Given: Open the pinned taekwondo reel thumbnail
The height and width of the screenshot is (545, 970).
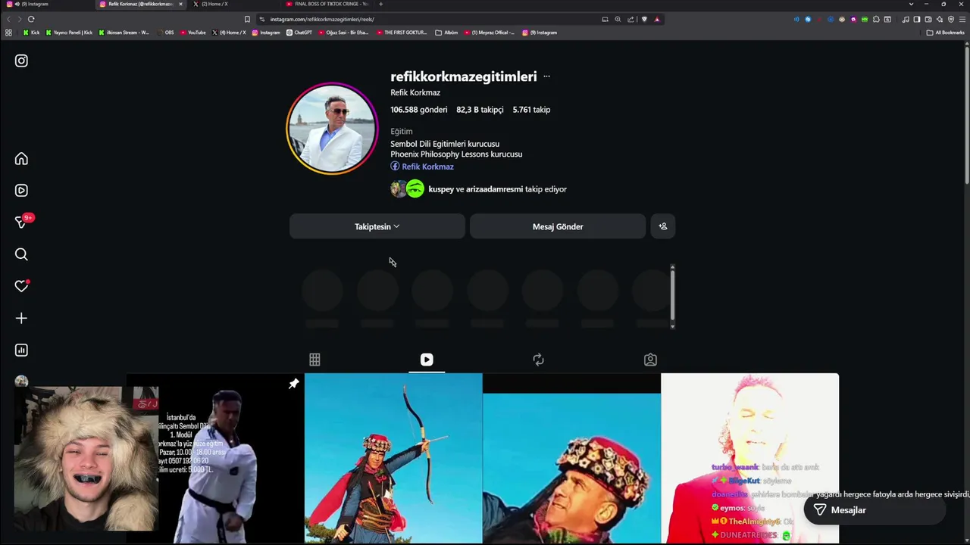Looking at the screenshot, I should pos(215,458).
